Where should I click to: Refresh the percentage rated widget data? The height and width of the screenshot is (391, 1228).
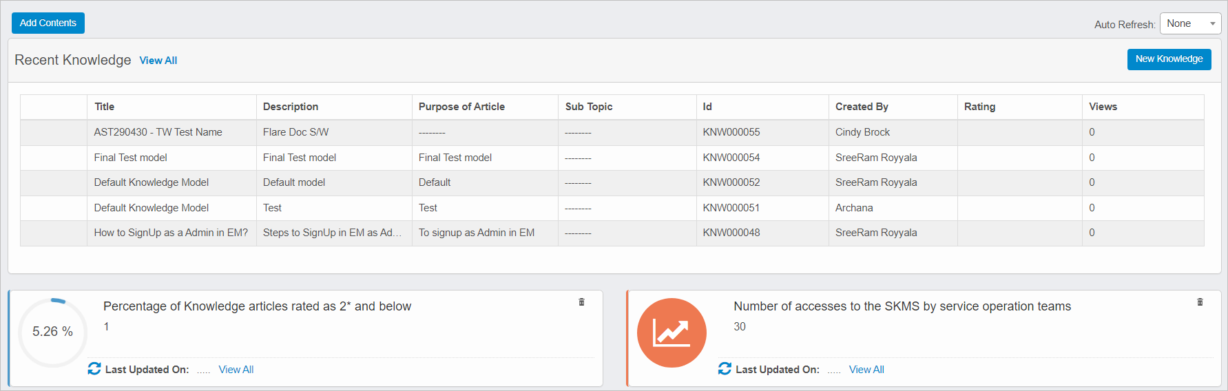click(x=94, y=369)
